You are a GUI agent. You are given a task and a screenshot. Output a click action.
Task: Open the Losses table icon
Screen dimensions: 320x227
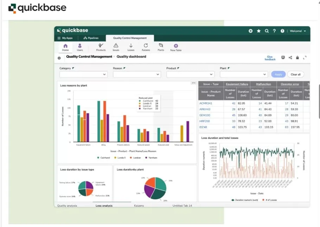[131, 47]
